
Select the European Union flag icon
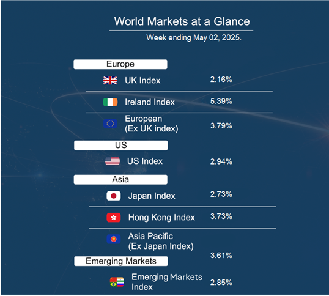coord(110,124)
